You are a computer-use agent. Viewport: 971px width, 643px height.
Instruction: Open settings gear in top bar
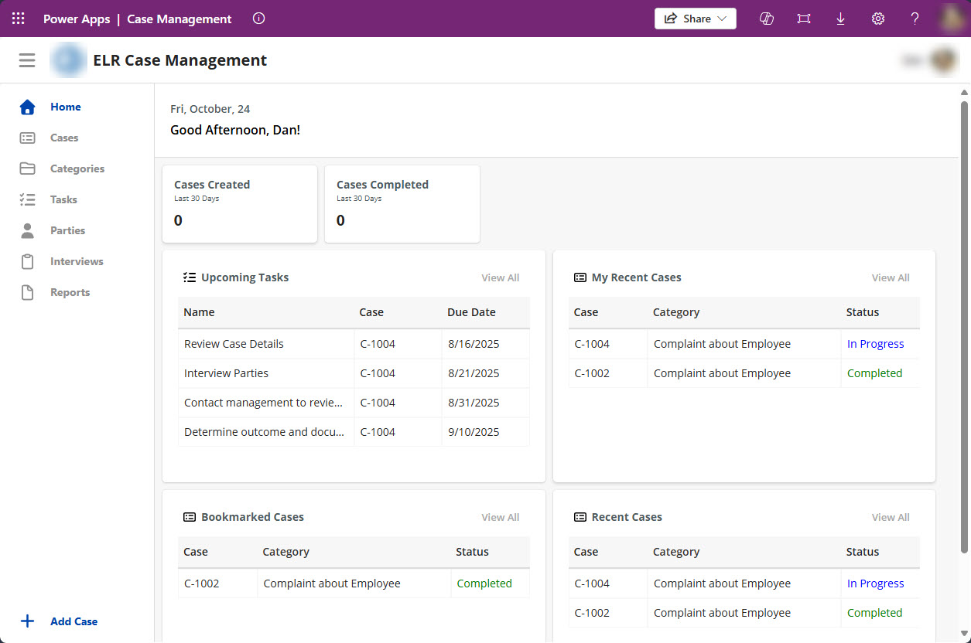coord(878,19)
